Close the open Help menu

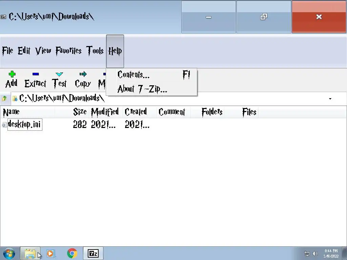(115, 51)
